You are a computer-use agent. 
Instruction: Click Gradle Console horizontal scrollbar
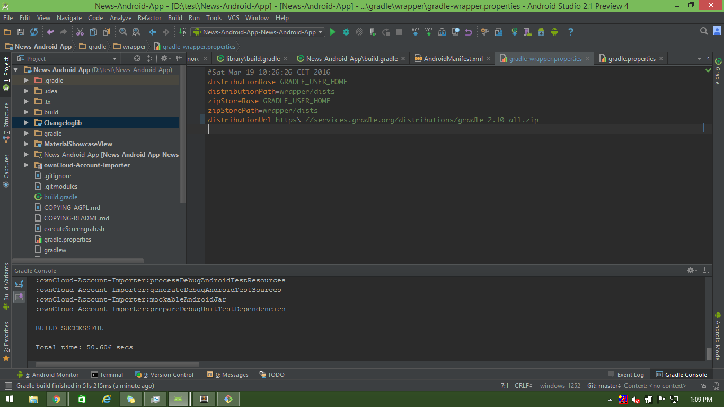(x=118, y=365)
